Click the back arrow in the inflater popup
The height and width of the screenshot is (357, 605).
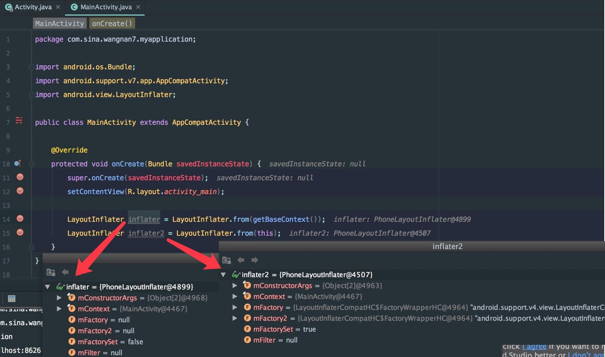[x=65, y=272]
